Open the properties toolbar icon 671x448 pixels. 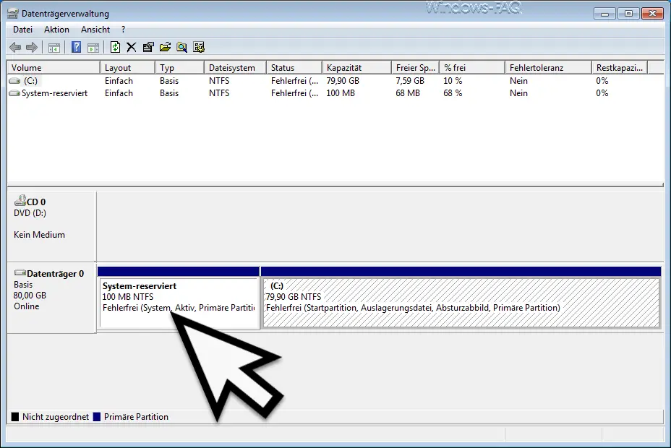tap(148, 47)
